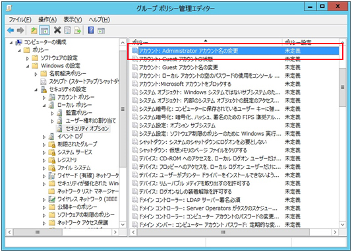Expand the セキュリティが強化された Windows node
This screenshot has width=352, height=252.
(44, 184)
